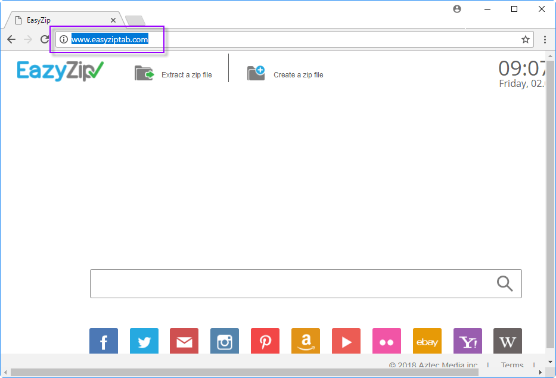Click the www.easyziptab.com address bar URL
Viewport: 556px width, 378px height.
(x=110, y=39)
